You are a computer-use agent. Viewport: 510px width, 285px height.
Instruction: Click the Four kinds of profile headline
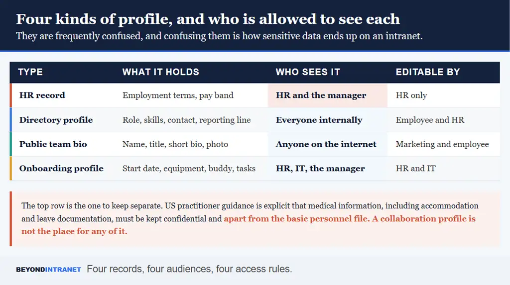(x=208, y=19)
